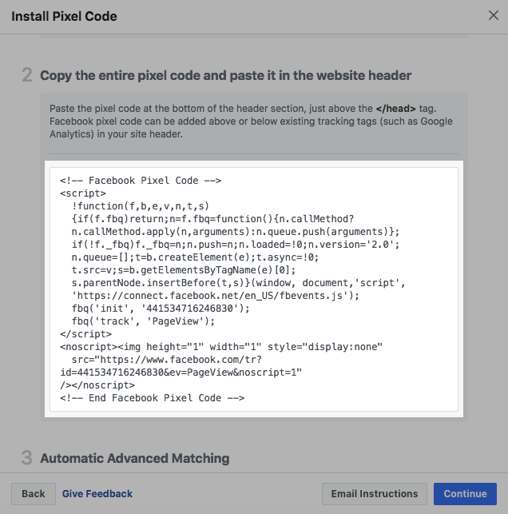Click the Email Instructions button

[x=375, y=494]
